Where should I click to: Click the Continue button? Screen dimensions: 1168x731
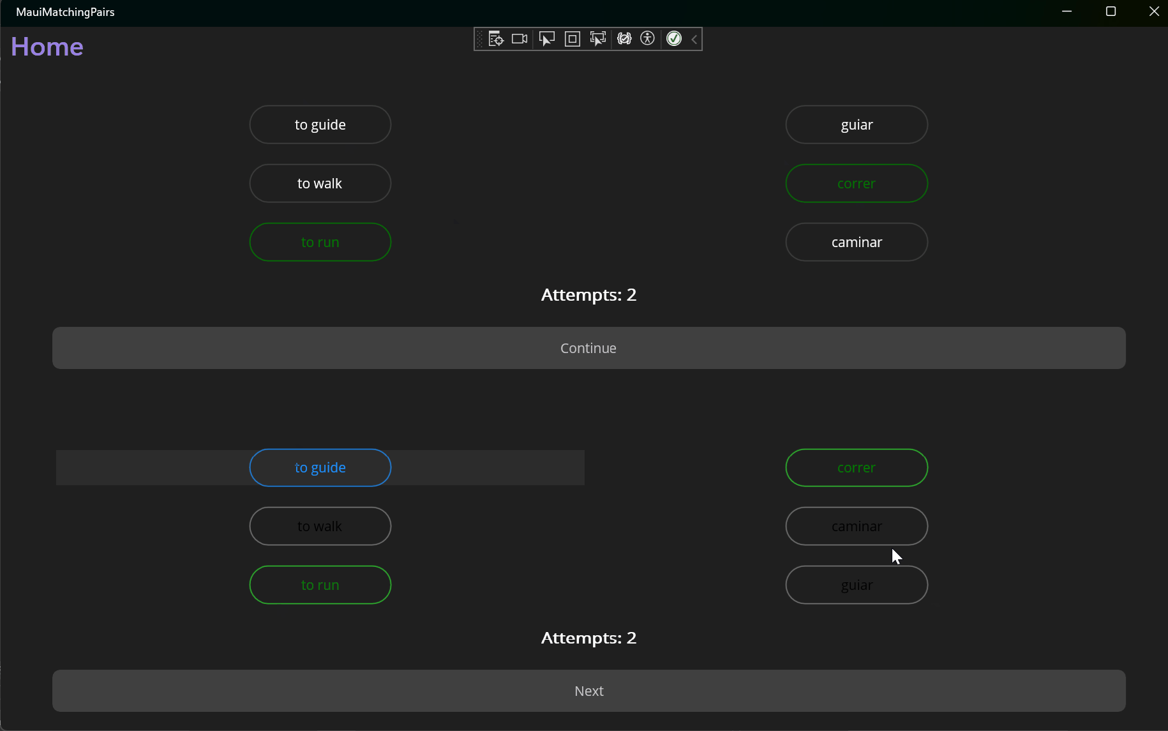click(588, 348)
